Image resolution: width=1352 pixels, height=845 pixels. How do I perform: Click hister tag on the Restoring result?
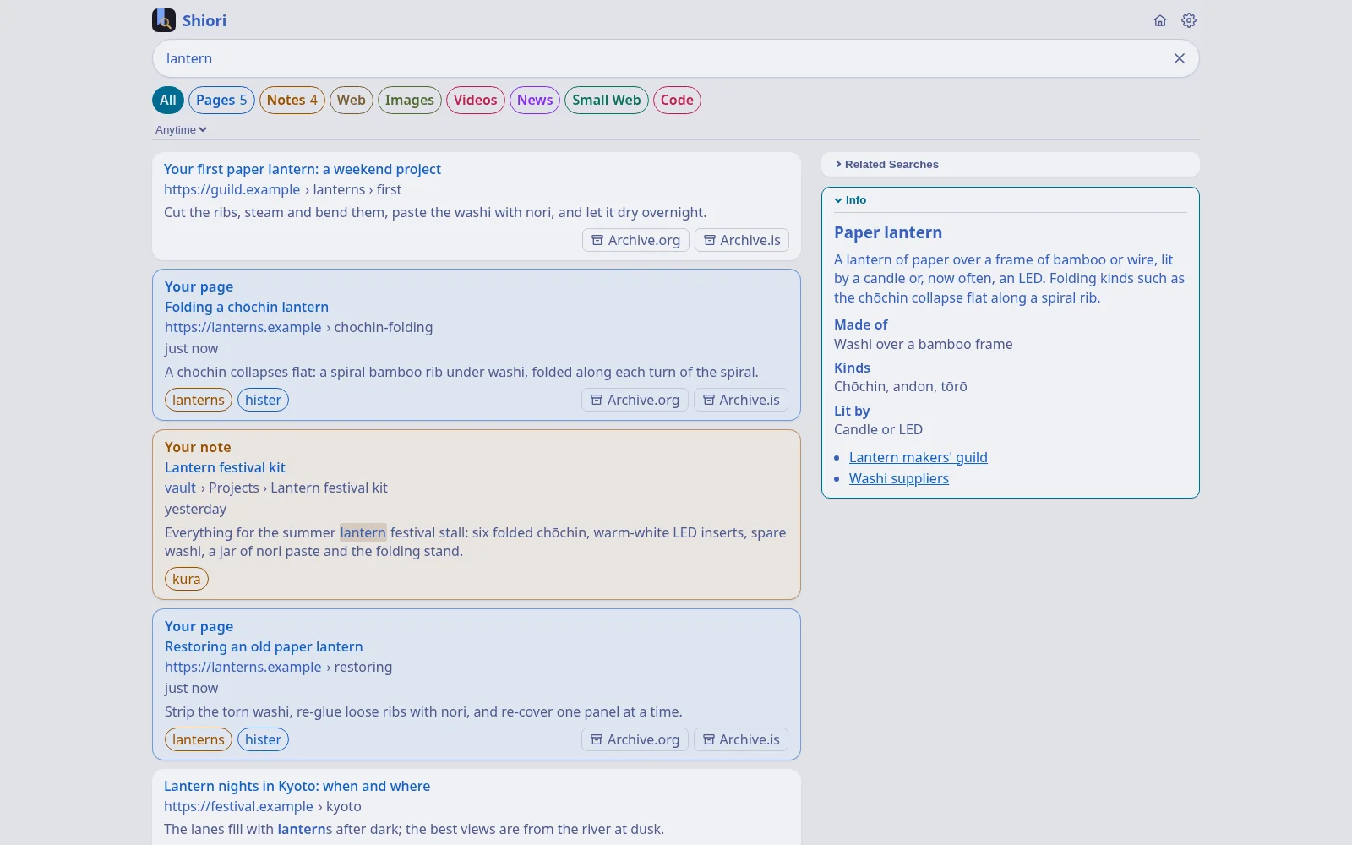(263, 739)
